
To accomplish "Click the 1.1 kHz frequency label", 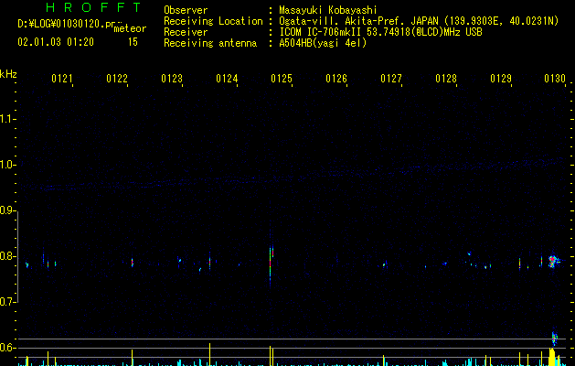I will coord(7,119).
